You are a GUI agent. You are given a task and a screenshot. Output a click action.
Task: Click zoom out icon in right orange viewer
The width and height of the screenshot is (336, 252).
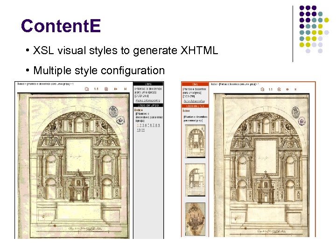coord(262,89)
